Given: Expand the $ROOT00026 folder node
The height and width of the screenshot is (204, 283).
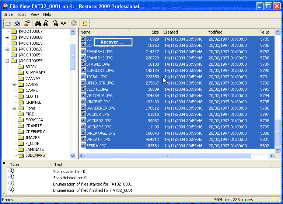Looking at the screenshot, I should (7, 49).
